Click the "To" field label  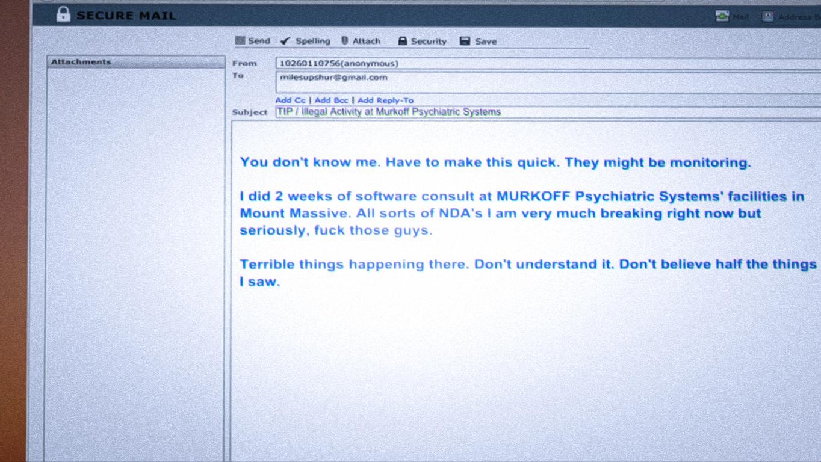238,75
